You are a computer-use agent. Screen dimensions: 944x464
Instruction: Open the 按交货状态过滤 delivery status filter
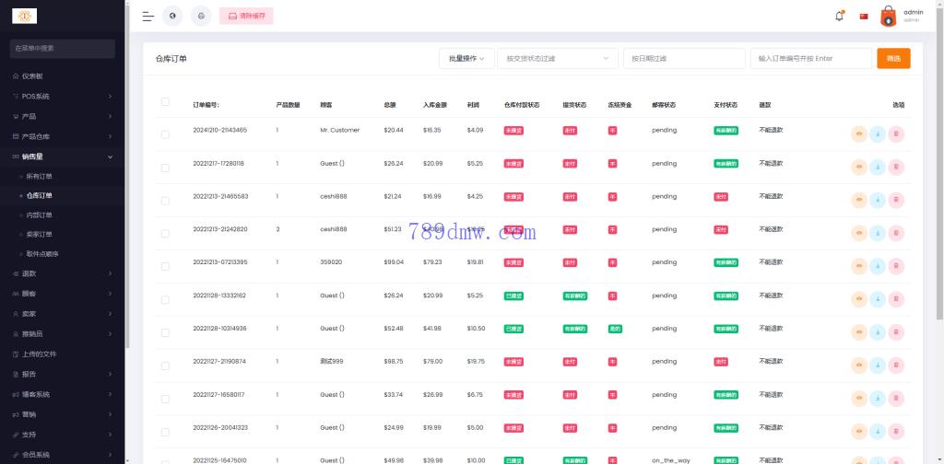[557, 58]
